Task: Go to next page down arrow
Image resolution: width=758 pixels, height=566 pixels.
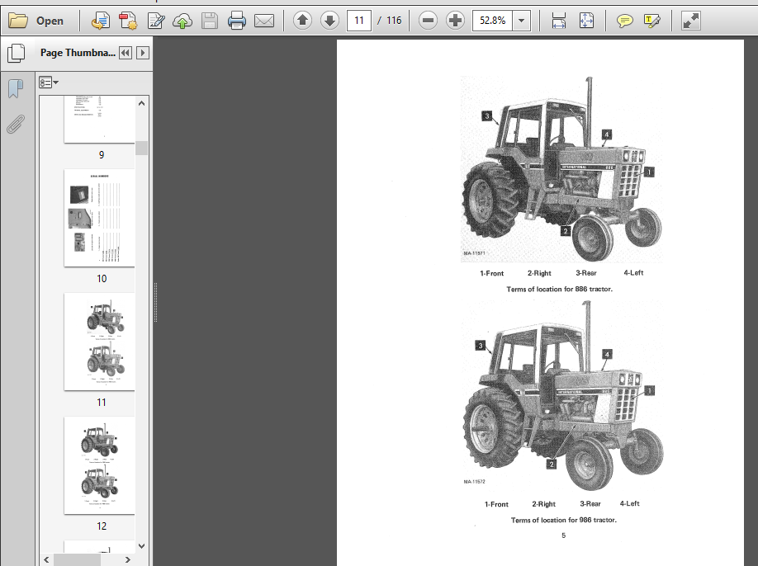Action: [x=329, y=21]
